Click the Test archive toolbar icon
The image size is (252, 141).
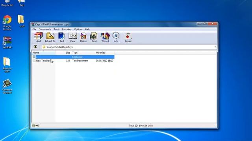point(62,37)
